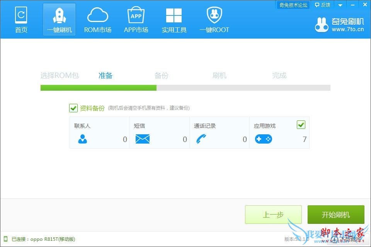Image resolution: width=371 pixels, height=247 pixels.
Task: Open the title bar dropdown arrow
Action: click(x=340, y=5)
